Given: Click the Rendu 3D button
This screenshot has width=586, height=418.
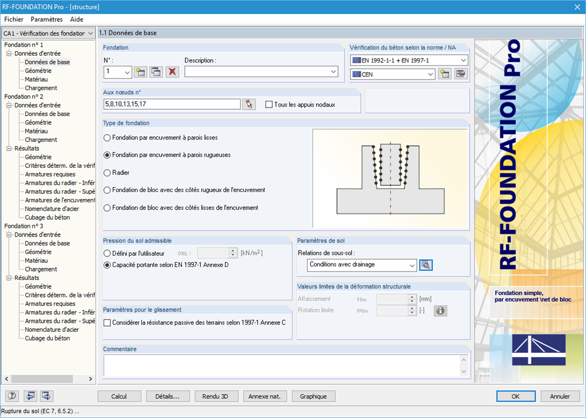Looking at the screenshot, I should (x=216, y=397).
